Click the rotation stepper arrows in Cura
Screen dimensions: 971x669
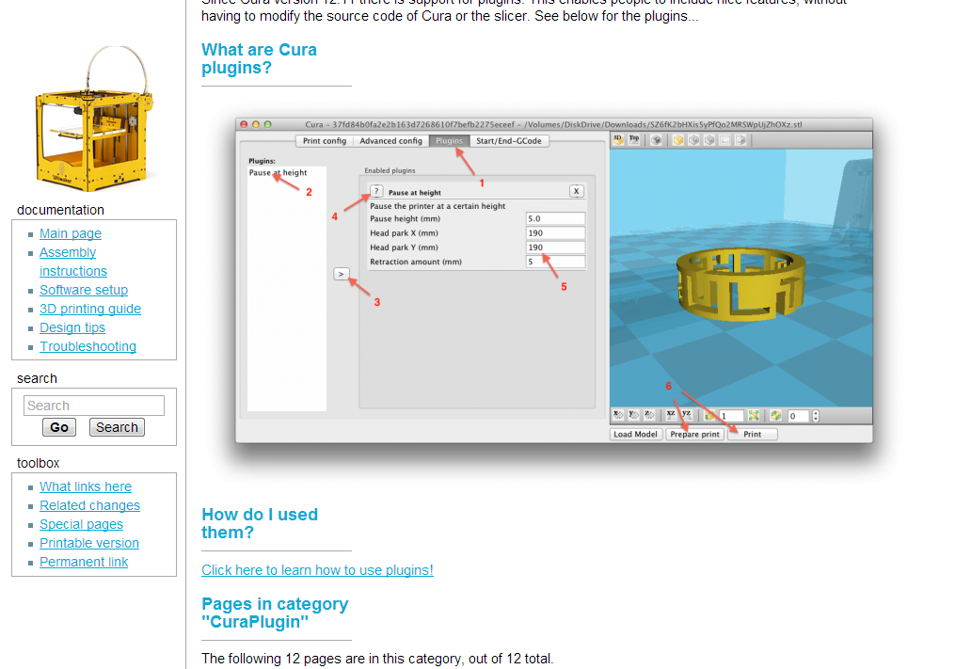(816, 416)
